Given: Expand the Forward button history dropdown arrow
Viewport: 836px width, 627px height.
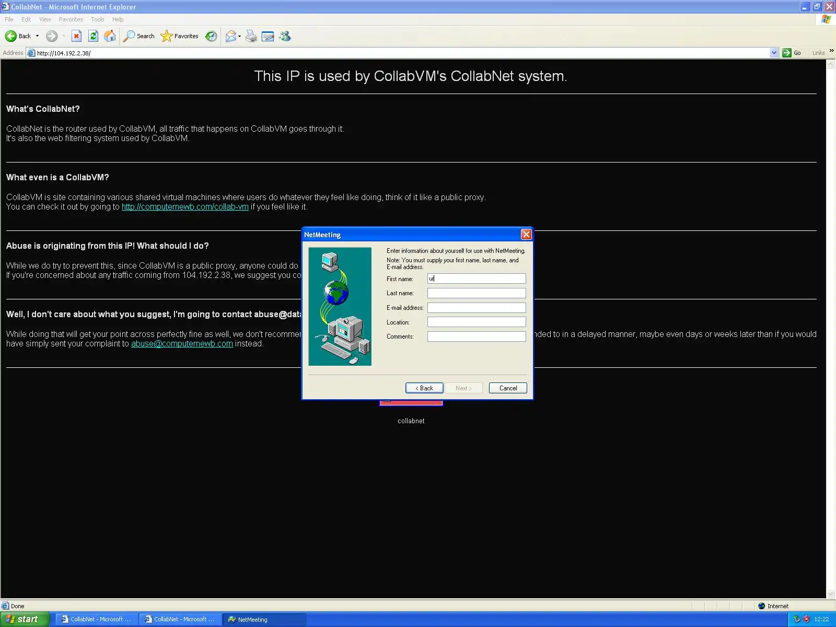Looking at the screenshot, I should [x=64, y=36].
